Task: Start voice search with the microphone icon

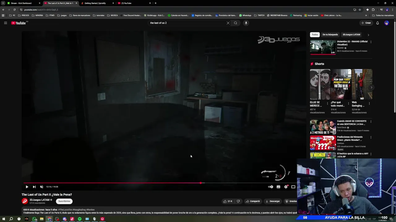Action: click(x=246, y=23)
